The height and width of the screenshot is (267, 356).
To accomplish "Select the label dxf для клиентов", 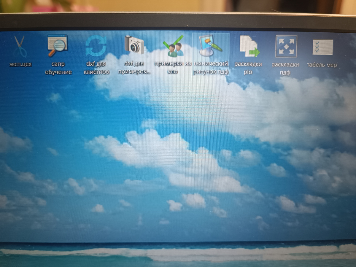I will [96, 68].
